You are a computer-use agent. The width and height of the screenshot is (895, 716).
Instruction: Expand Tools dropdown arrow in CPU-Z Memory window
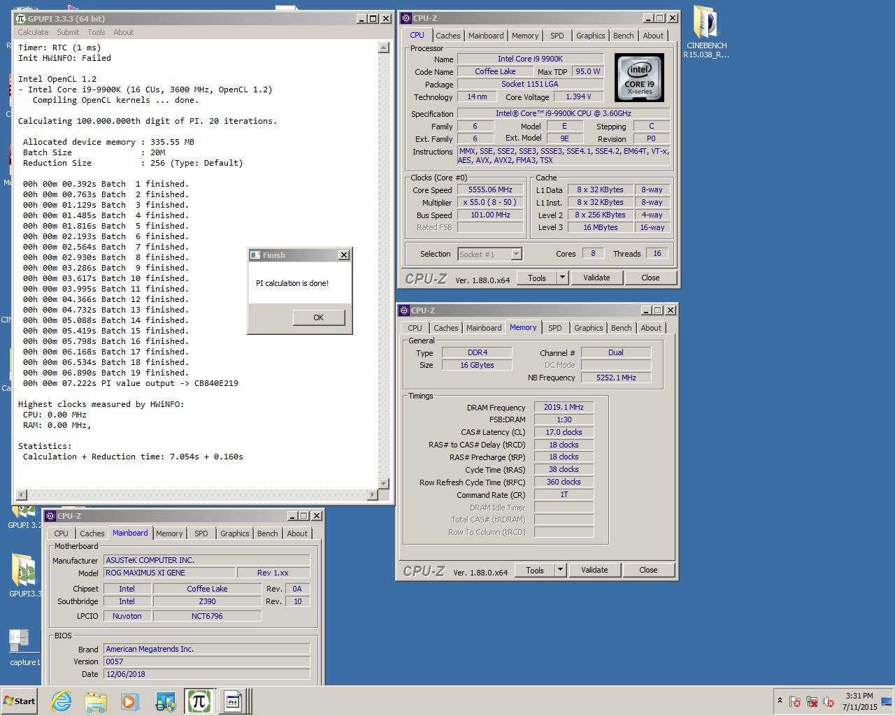(x=560, y=570)
